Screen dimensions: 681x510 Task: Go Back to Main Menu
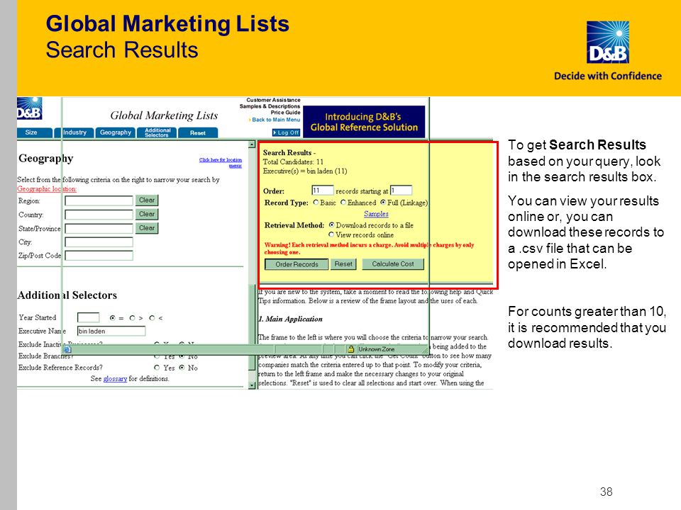pyautogui.click(x=276, y=120)
